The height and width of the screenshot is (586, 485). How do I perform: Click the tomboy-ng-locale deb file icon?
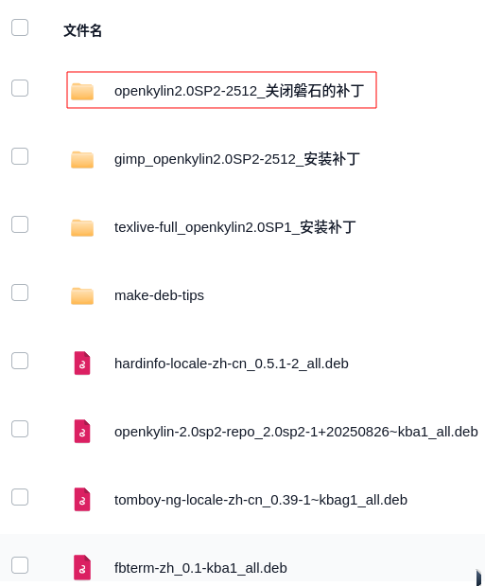82,499
